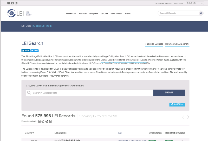Click the Back to LEI Data link
This screenshot has width=208, height=141.
coord(154,44)
